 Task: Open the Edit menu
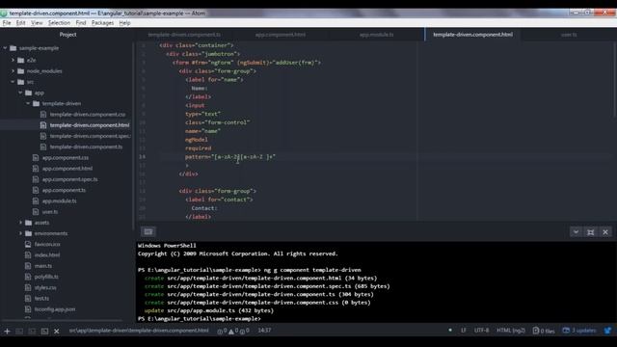point(21,23)
